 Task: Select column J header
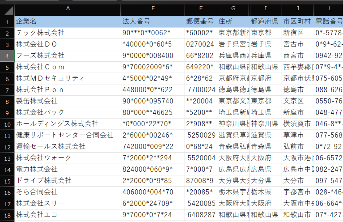click(298, 9)
